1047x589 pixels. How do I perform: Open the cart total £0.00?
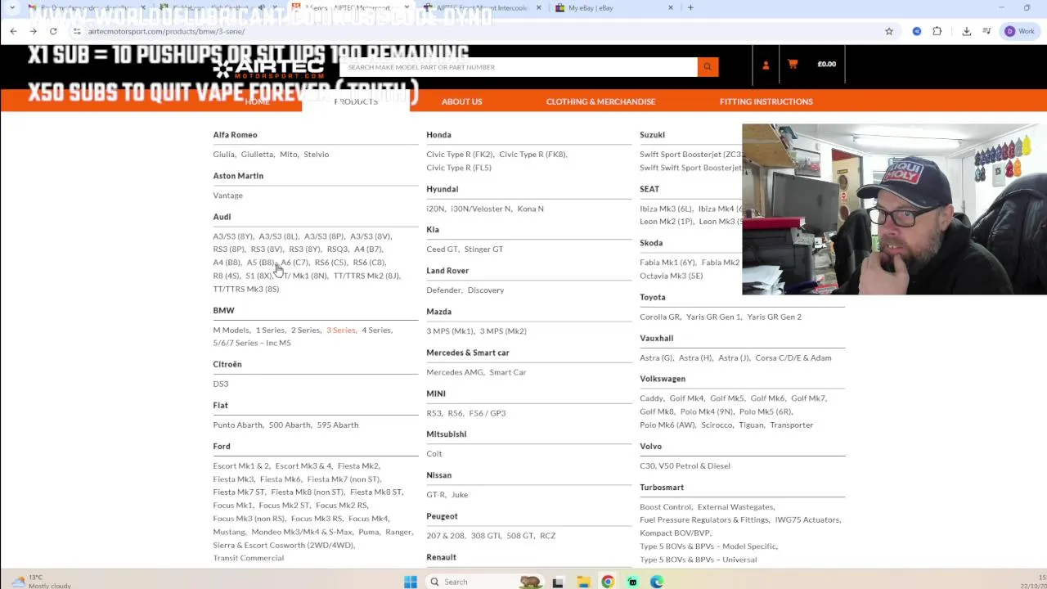pyautogui.click(x=827, y=64)
